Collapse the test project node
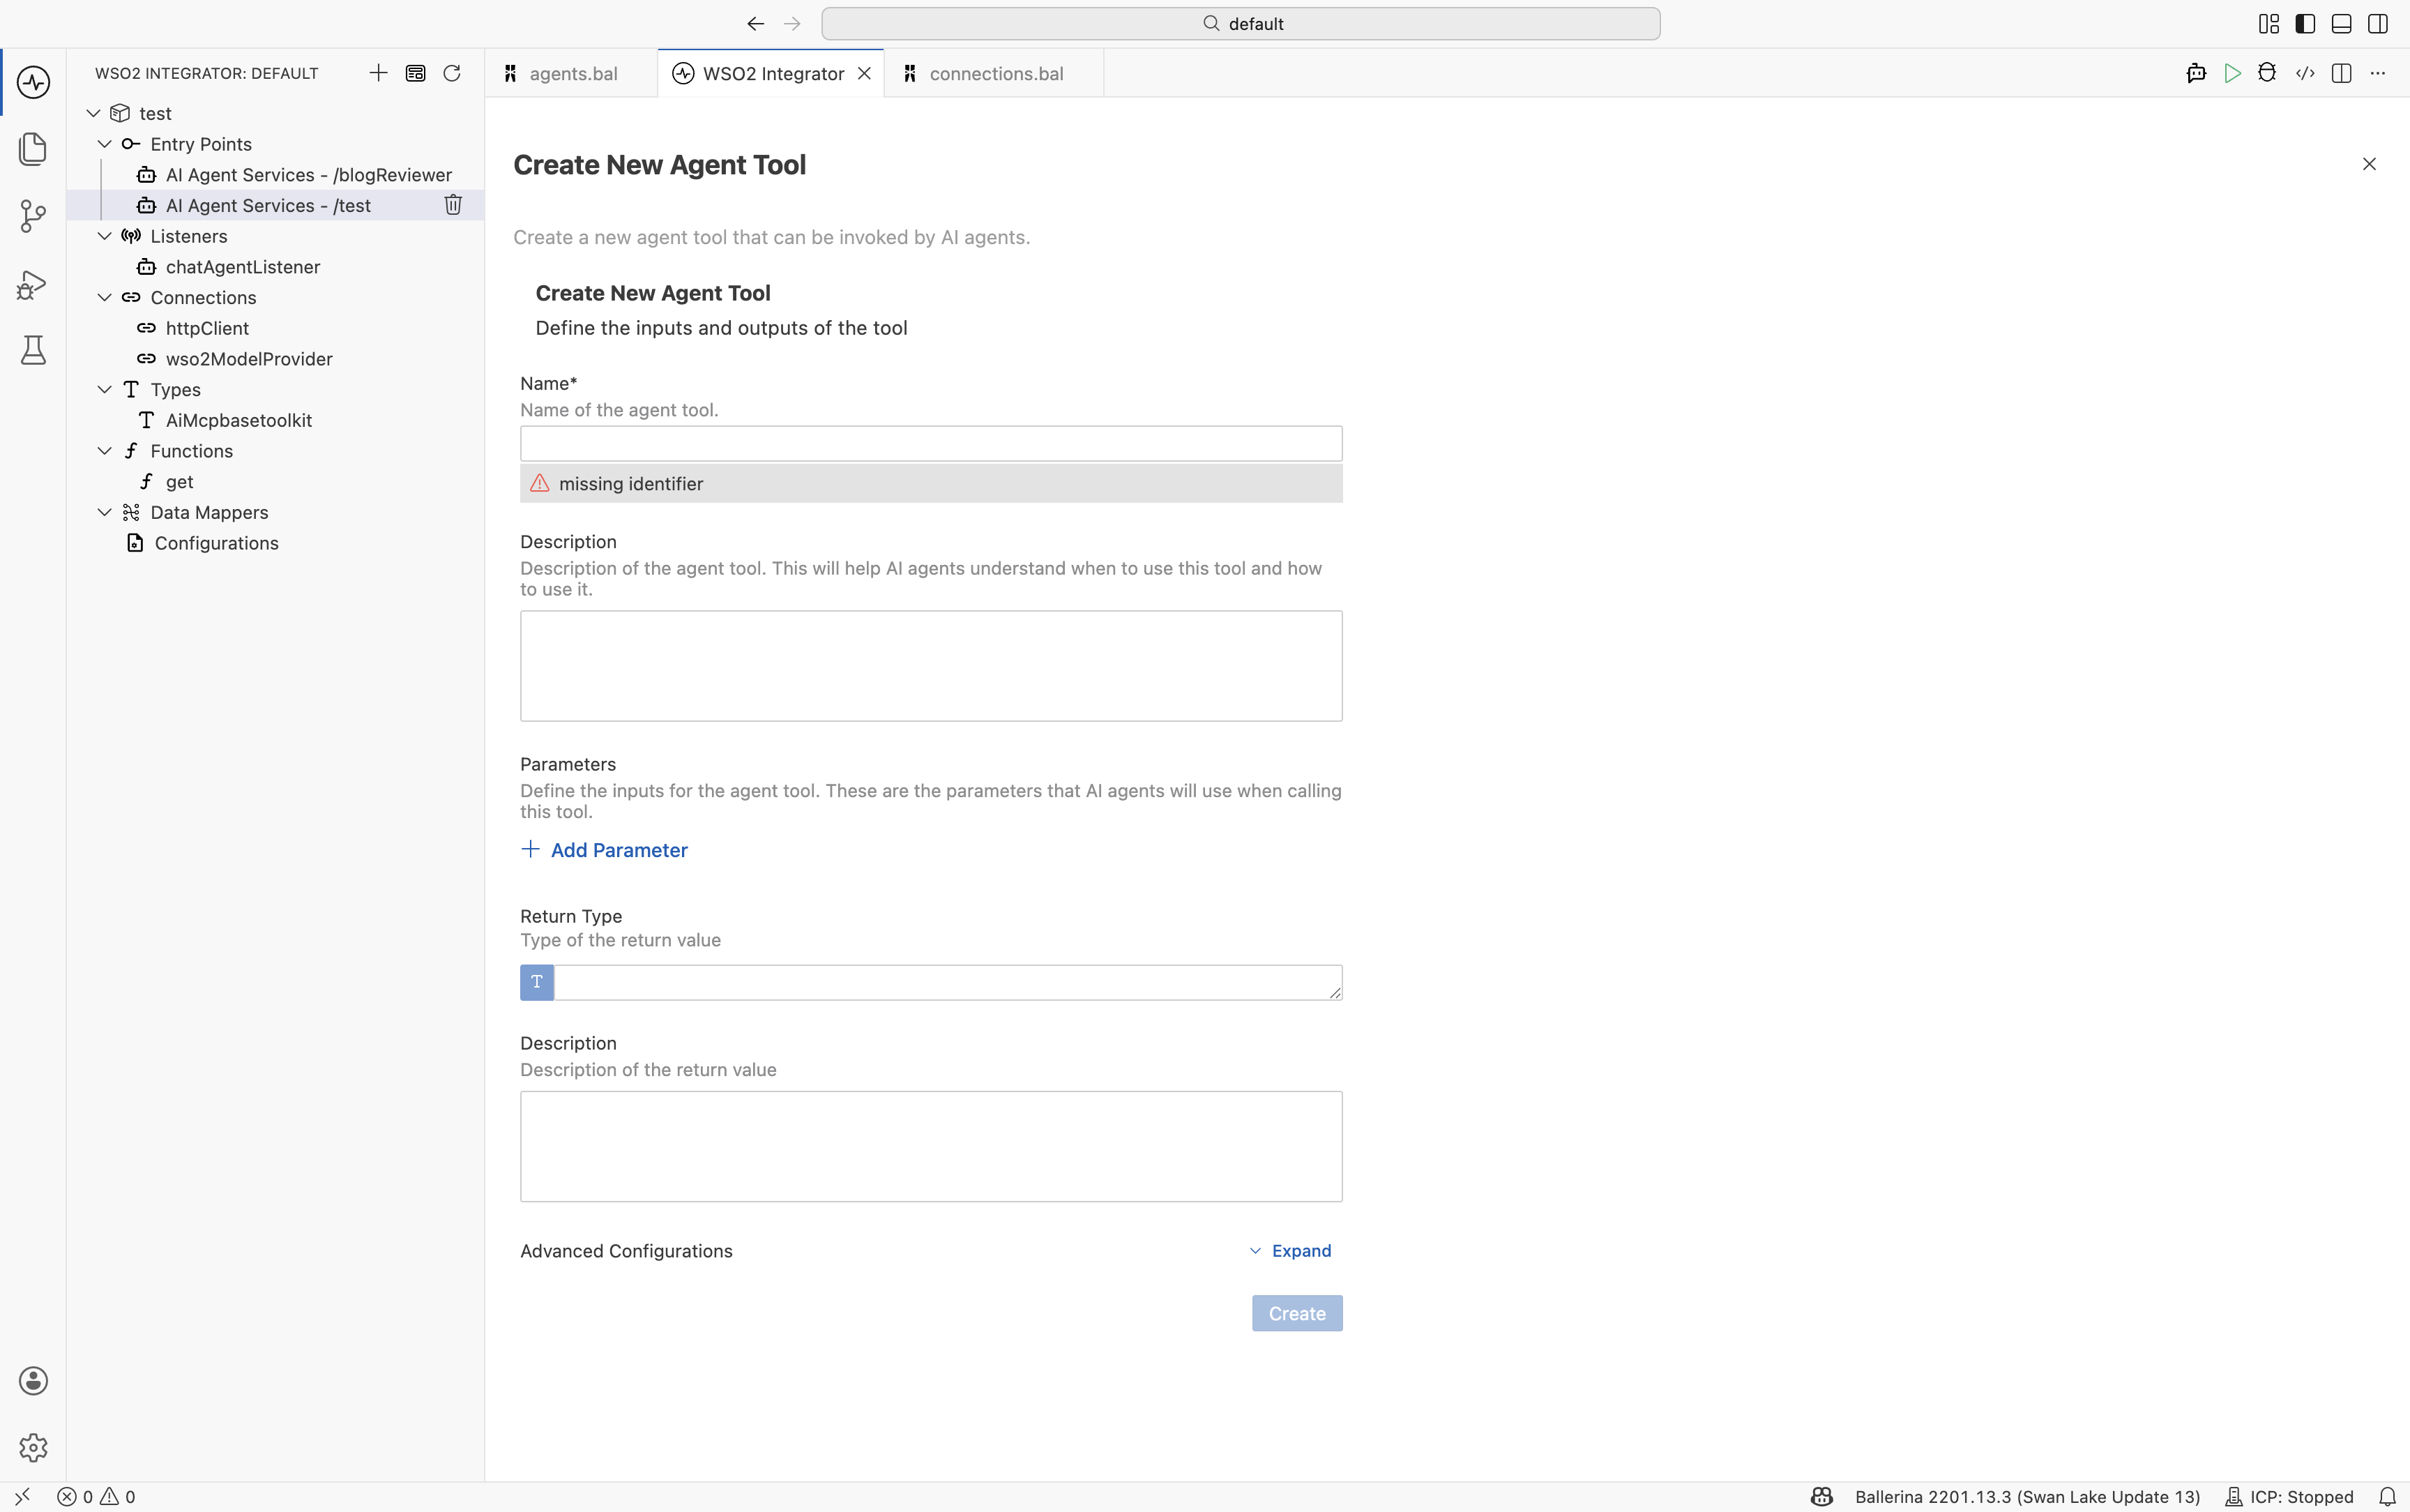Viewport: 2410px width, 1512px height. (x=94, y=113)
